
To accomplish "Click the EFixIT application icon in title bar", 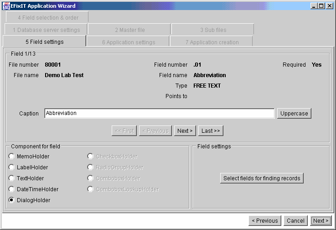I will coord(7,6).
